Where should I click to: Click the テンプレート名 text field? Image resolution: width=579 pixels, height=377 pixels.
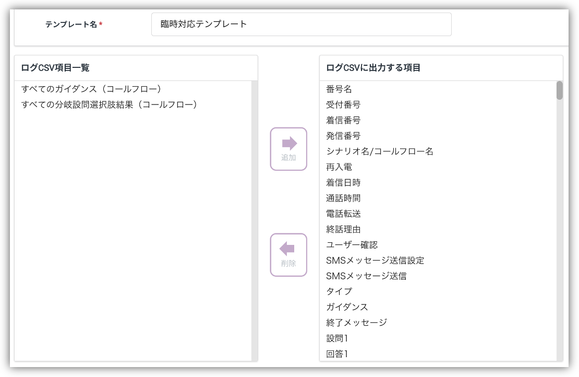(301, 25)
